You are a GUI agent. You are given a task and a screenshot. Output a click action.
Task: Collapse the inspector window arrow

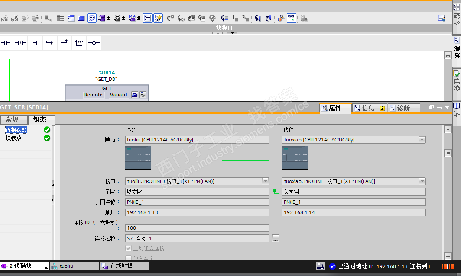447,108
